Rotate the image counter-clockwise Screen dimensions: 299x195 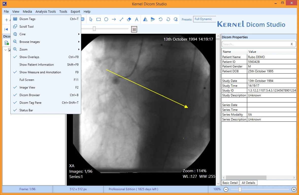pyautogui.click(x=160, y=19)
